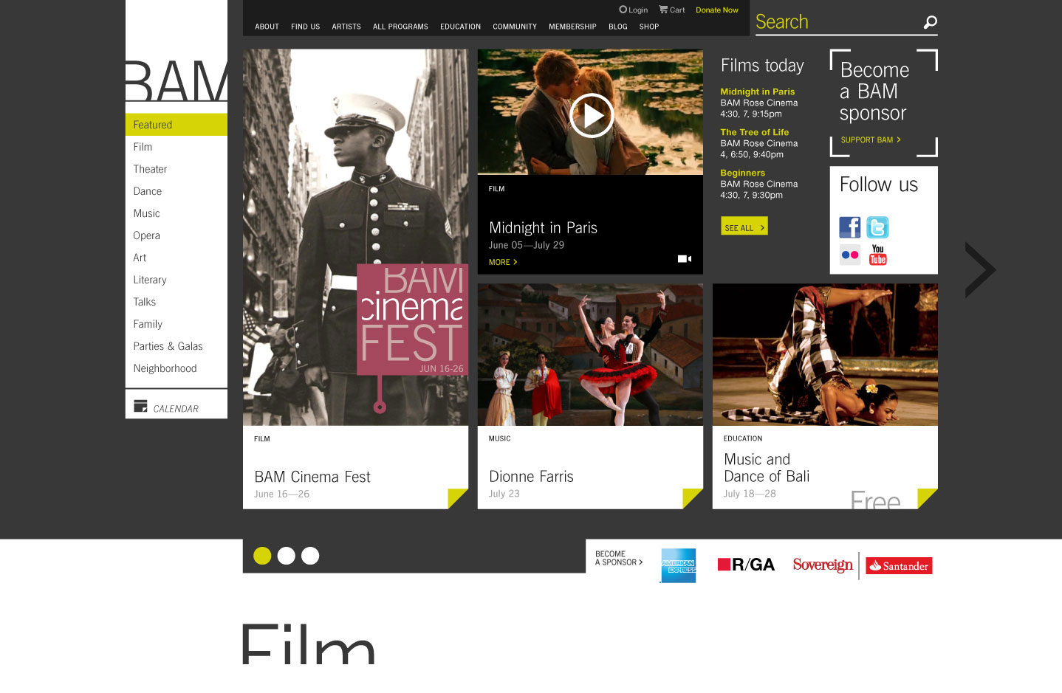Play the Midnight in Paris video

click(x=591, y=116)
